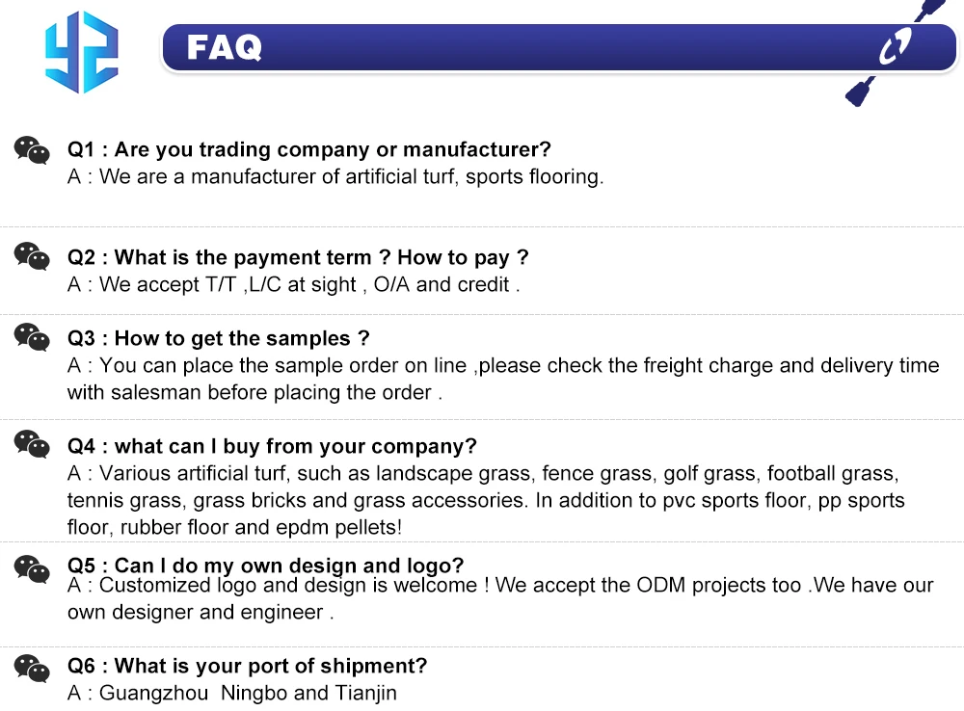The width and height of the screenshot is (964, 711).
Task: Click the chat bubble icon beside Q3
Action: 32,338
